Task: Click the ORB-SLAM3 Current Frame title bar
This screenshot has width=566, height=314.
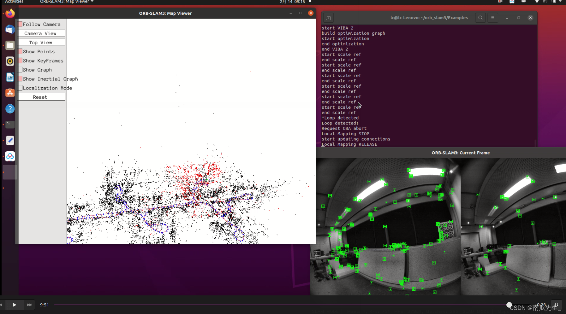Action: [441, 153]
